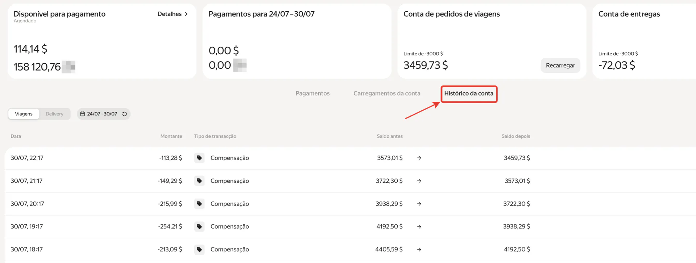Open the Carregamentos da conta tab
The image size is (696, 263).
[387, 93]
